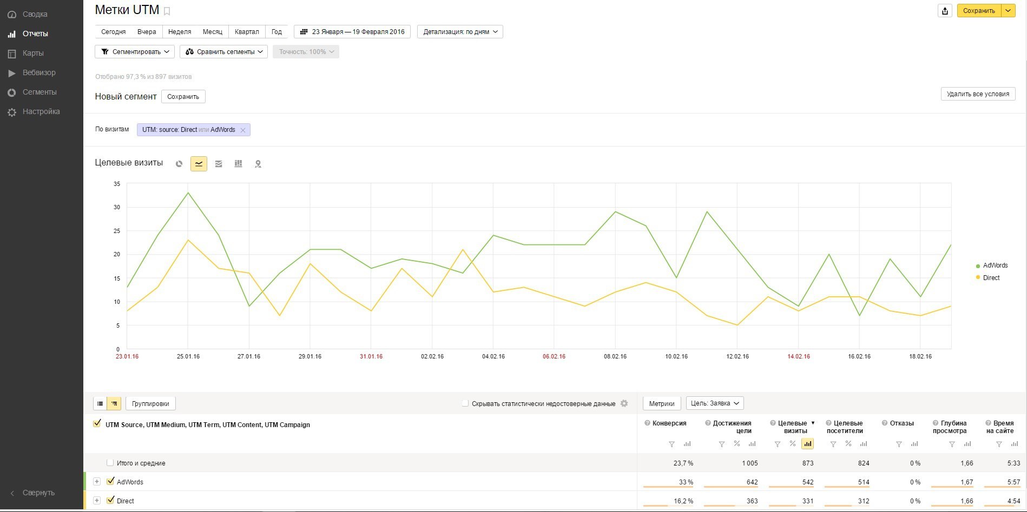Image resolution: width=1027 pixels, height=512 pixels.
Task: Click the date range 23 Января — 19 Февраля field
Action: (352, 32)
